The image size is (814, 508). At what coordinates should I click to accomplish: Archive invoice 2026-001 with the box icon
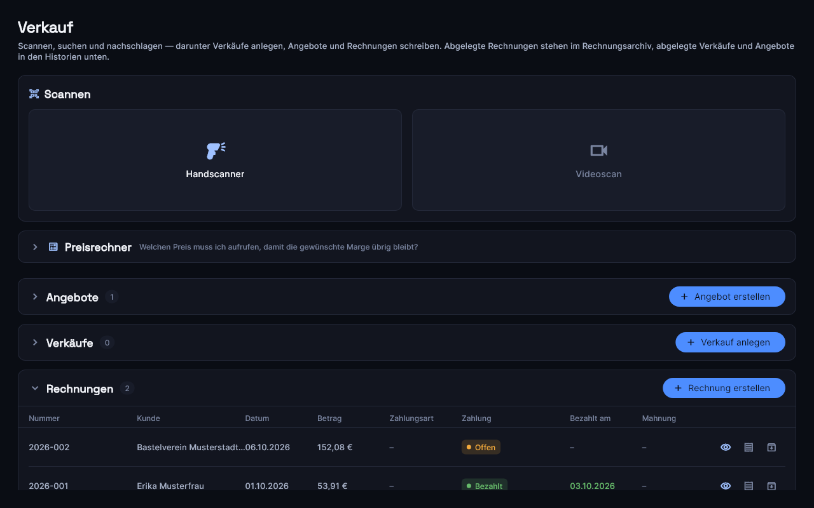pyautogui.click(x=771, y=486)
